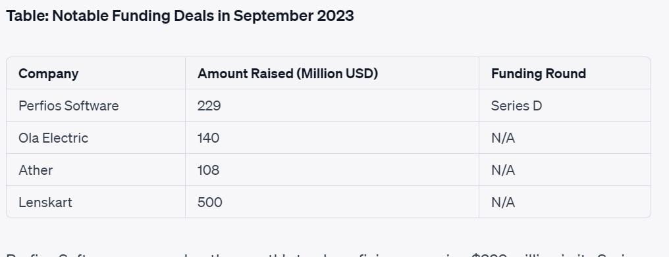This screenshot has width=669, height=257.
Task: Select the Funding Round column header
Action: [539, 74]
